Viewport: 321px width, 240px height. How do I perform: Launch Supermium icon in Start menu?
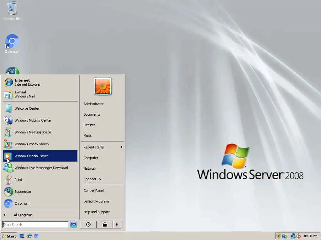coord(8,192)
